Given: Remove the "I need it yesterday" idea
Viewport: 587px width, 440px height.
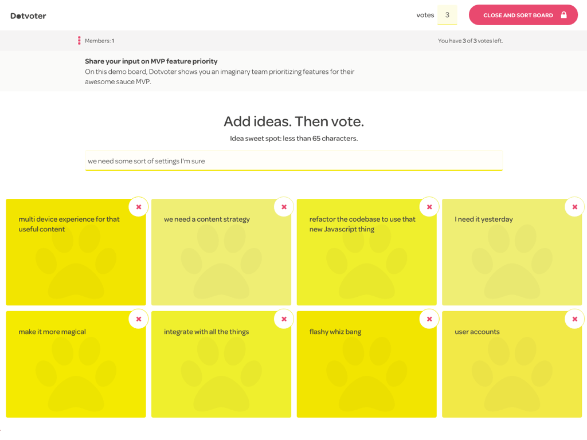Looking at the screenshot, I should [574, 207].
